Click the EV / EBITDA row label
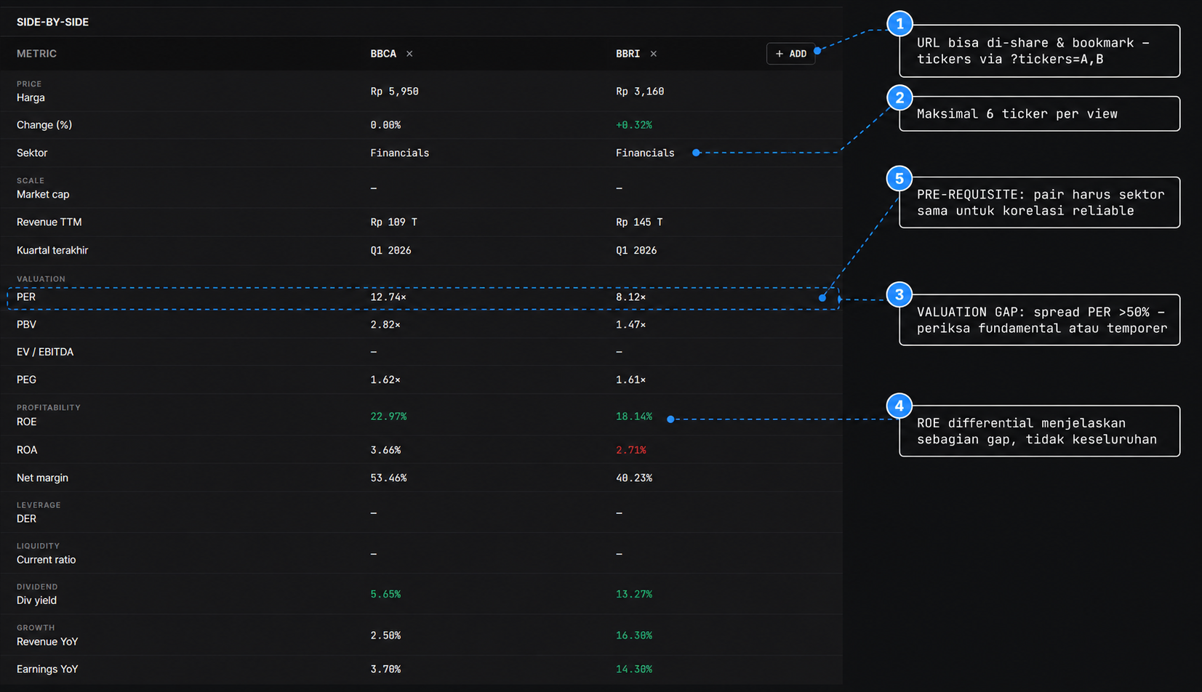1202x692 pixels. tap(45, 352)
